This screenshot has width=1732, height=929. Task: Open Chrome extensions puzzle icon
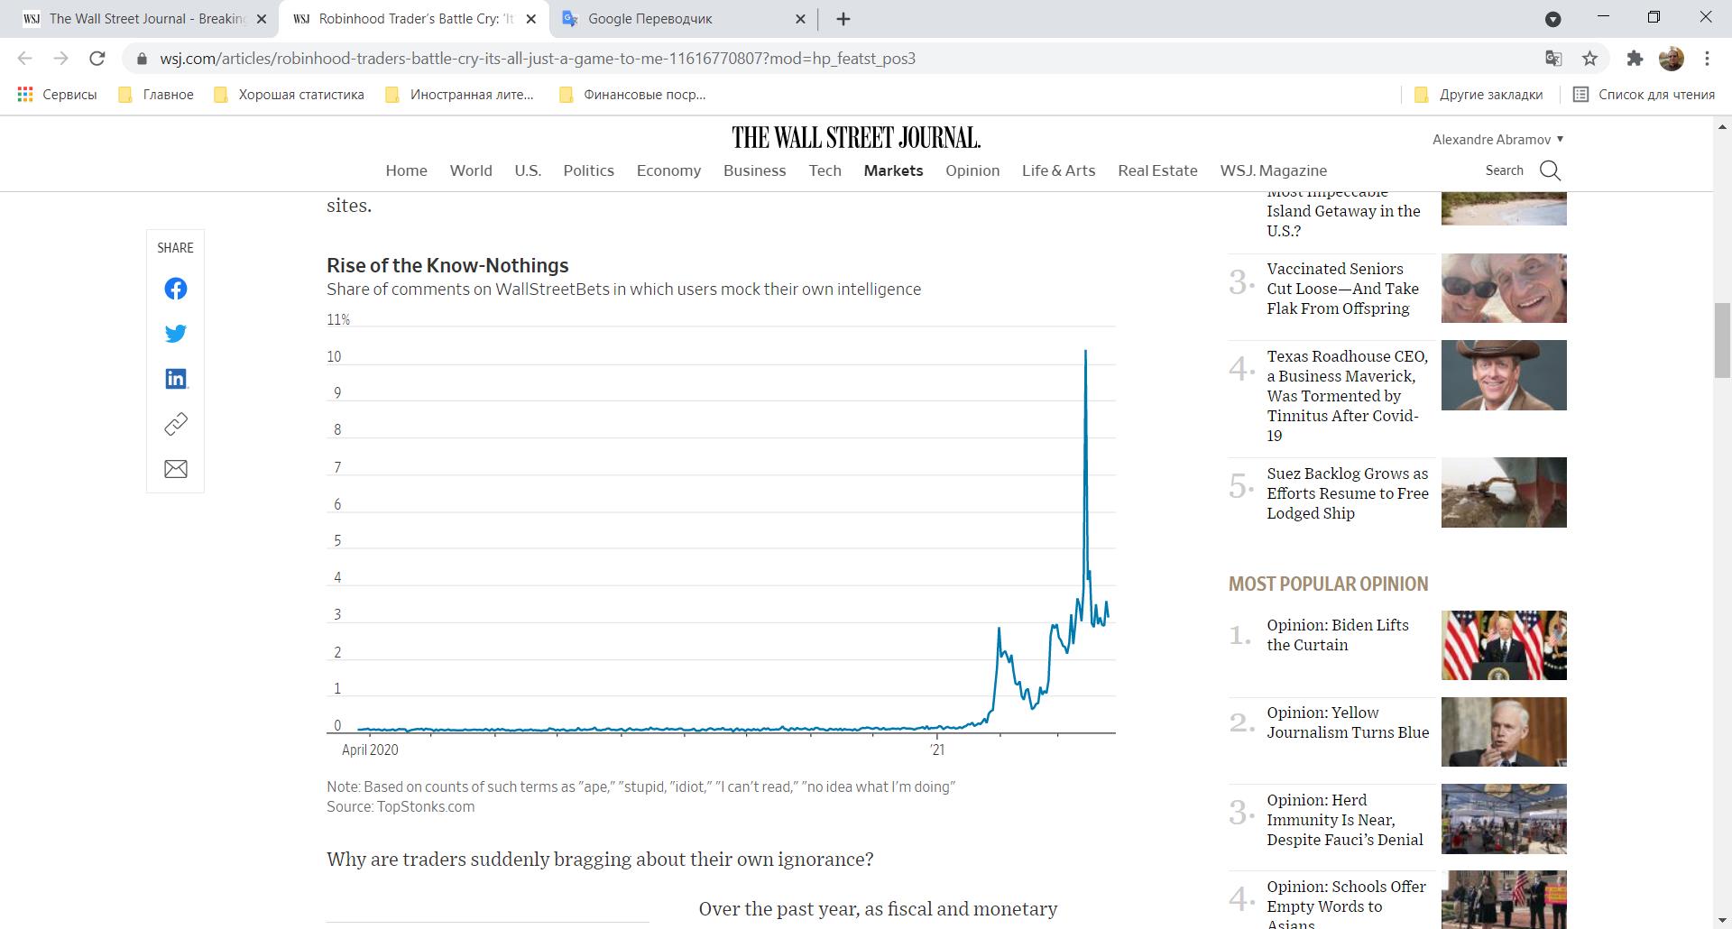(x=1635, y=58)
